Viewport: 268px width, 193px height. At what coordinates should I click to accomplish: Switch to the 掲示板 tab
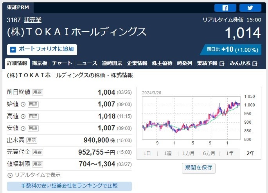[40, 63]
